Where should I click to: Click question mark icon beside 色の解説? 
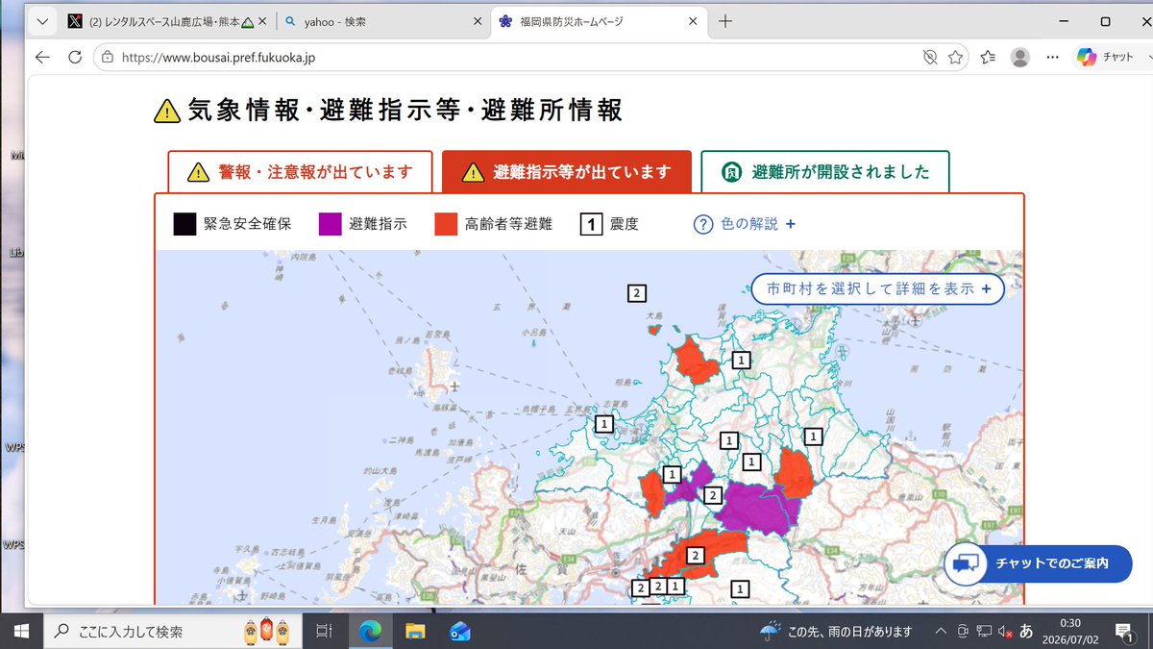[703, 224]
